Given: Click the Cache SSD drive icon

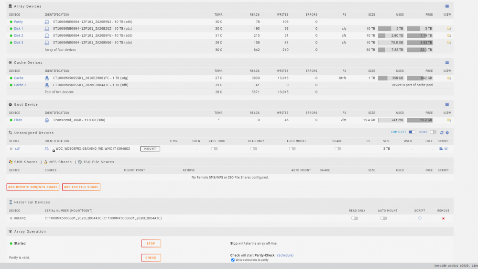Looking at the screenshot, I should 47,78.
